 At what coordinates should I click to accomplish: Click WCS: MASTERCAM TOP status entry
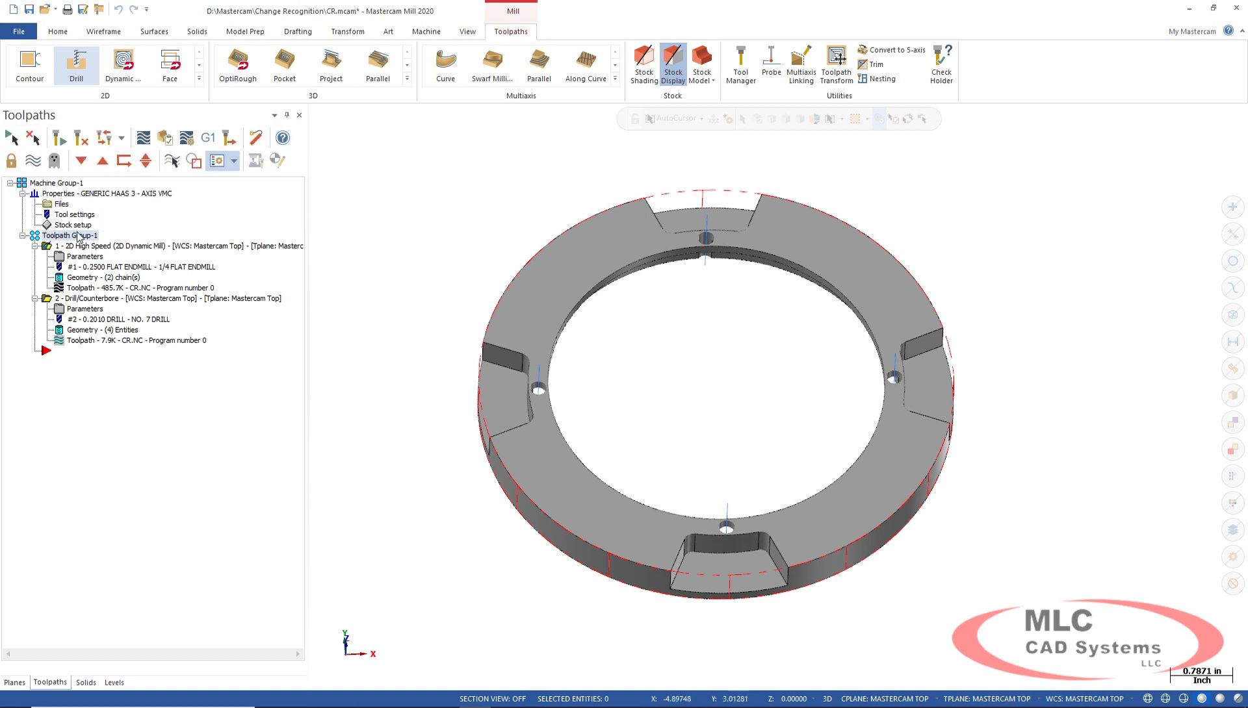tap(1084, 699)
